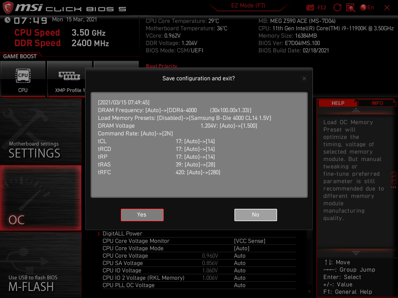Open the OC overclocking panel

41,198
